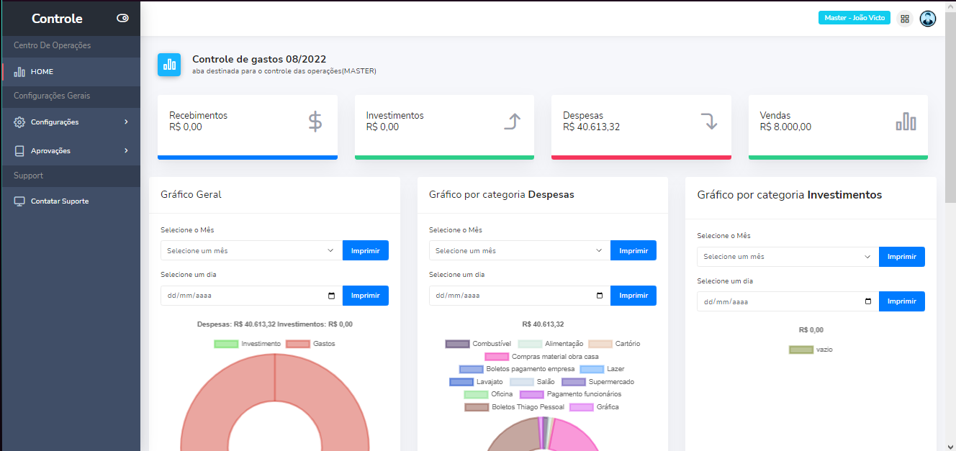956x451 pixels.
Task: Click the Despesas R$ 40.613,32 value
Action: (x=592, y=127)
